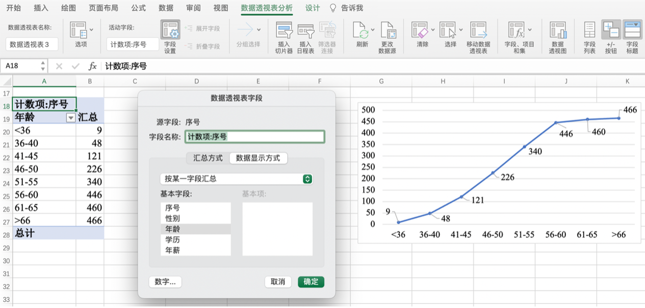Click the 插入日程表 (Insert Timeline) icon
The image size is (645, 308).
click(305, 31)
